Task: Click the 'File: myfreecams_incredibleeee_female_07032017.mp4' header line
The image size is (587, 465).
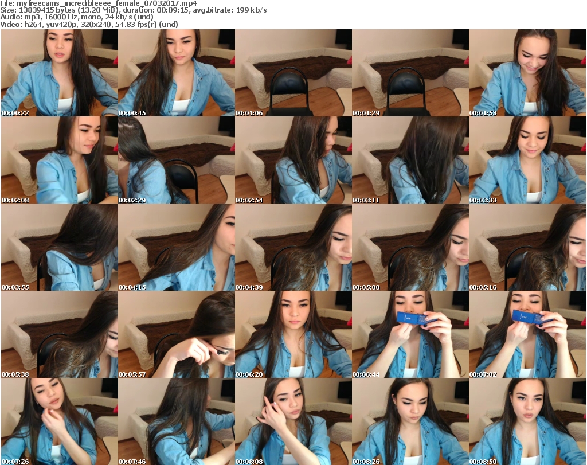Action: 99,3
